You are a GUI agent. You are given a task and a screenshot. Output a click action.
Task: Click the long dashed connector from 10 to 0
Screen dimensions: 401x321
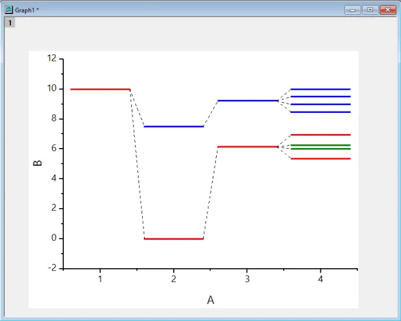(x=137, y=164)
